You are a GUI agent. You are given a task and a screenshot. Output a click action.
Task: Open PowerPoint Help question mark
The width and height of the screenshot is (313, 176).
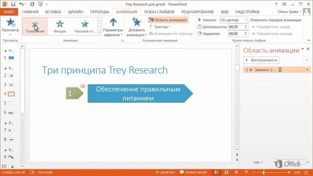tap(276, 4)
